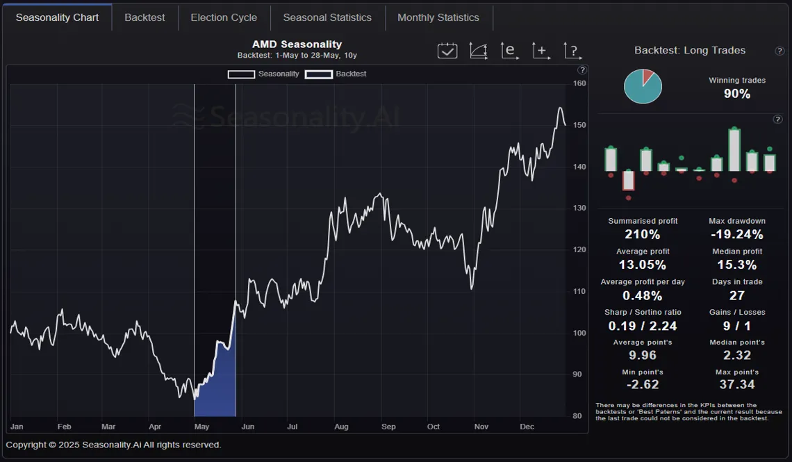
Task: Click the question-mark axis chart icon
Action: click(x=572, y=51)
